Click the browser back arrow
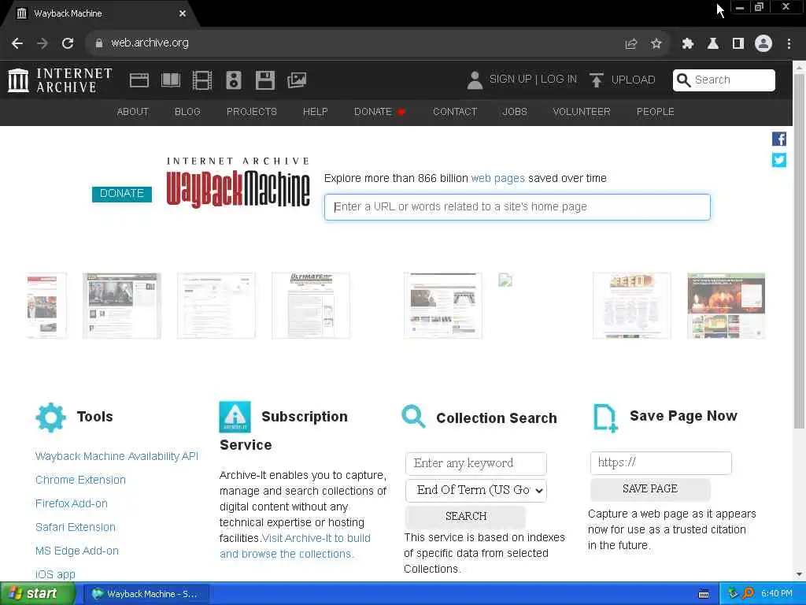 click(17, 43)
